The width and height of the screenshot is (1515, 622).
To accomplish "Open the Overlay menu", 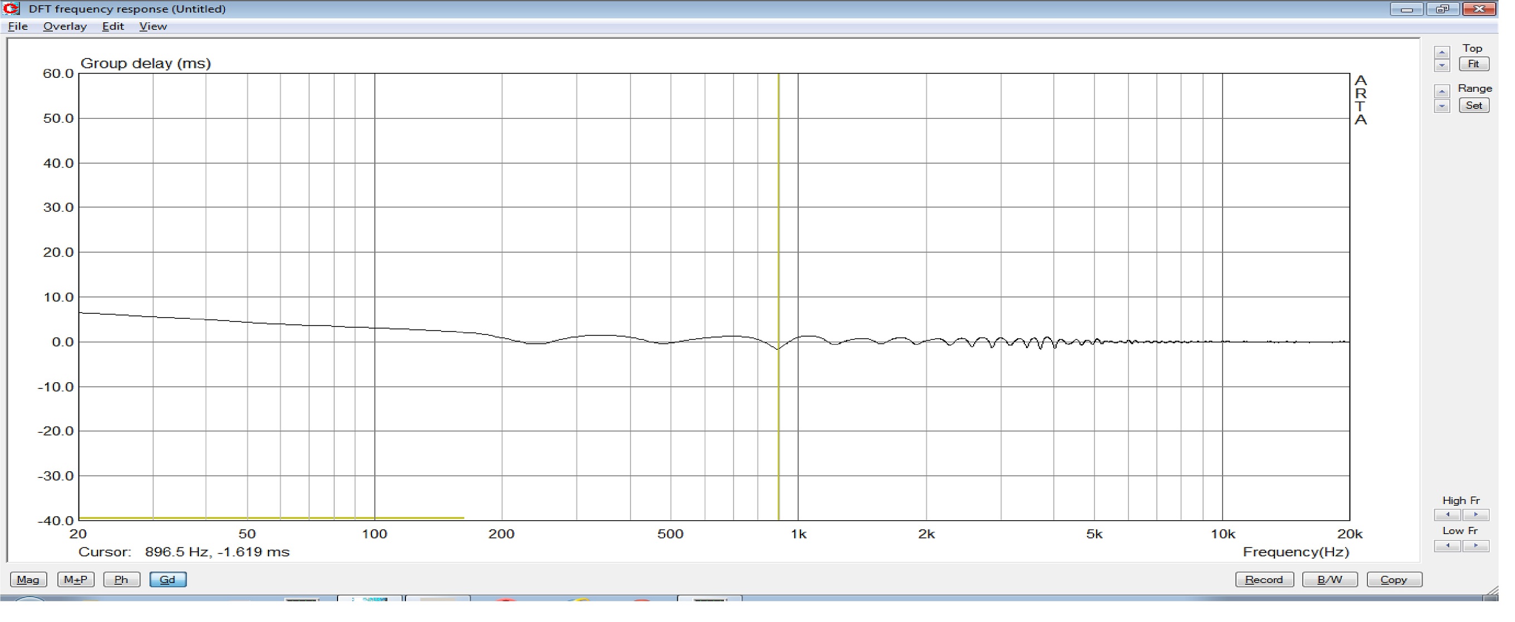I will [x=65, y=27].
